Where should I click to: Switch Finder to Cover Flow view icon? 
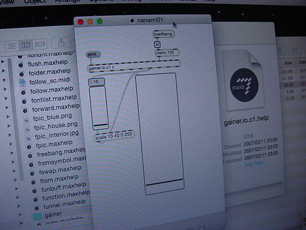coord(40,44)
